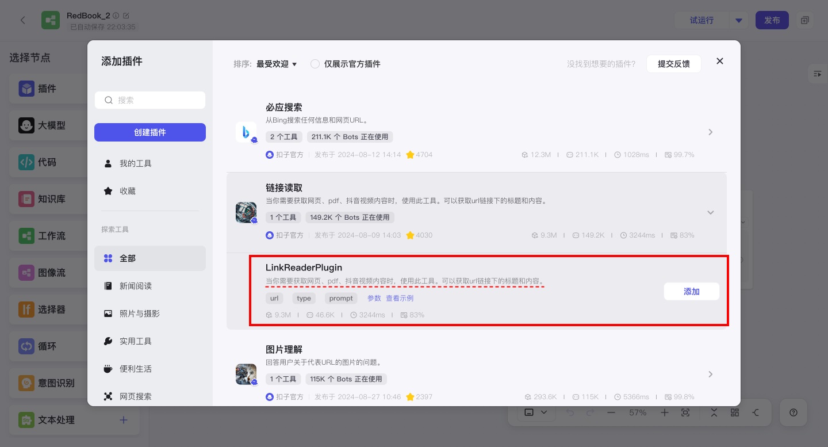Click the info icon next to RedBook_2
The height and width of the screenshot is (447, 828).
pos(116,16)
